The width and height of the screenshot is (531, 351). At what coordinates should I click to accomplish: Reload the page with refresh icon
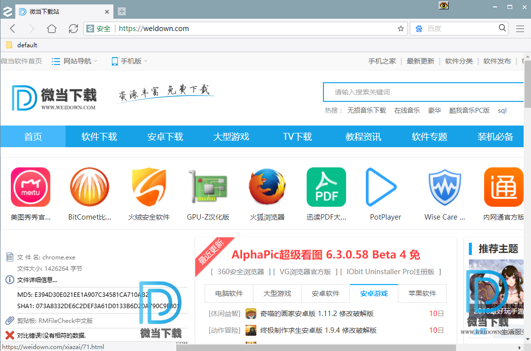73,29
